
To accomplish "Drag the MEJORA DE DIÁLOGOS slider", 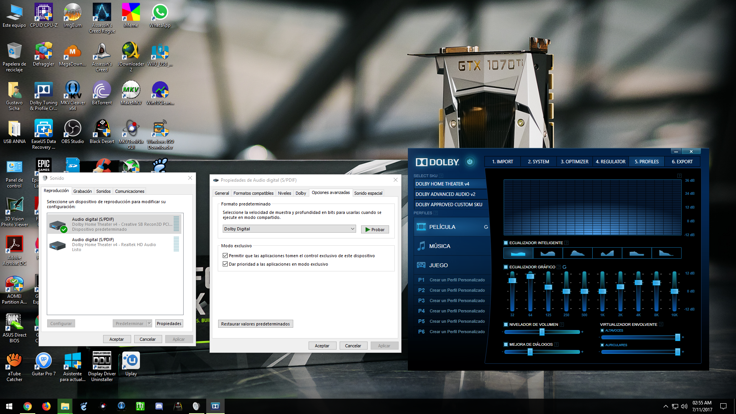I will [x=530, y=353].
